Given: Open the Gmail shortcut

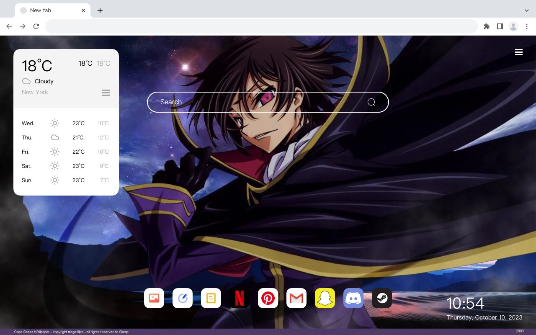Looking at the screenshot, I should (296, 298).
